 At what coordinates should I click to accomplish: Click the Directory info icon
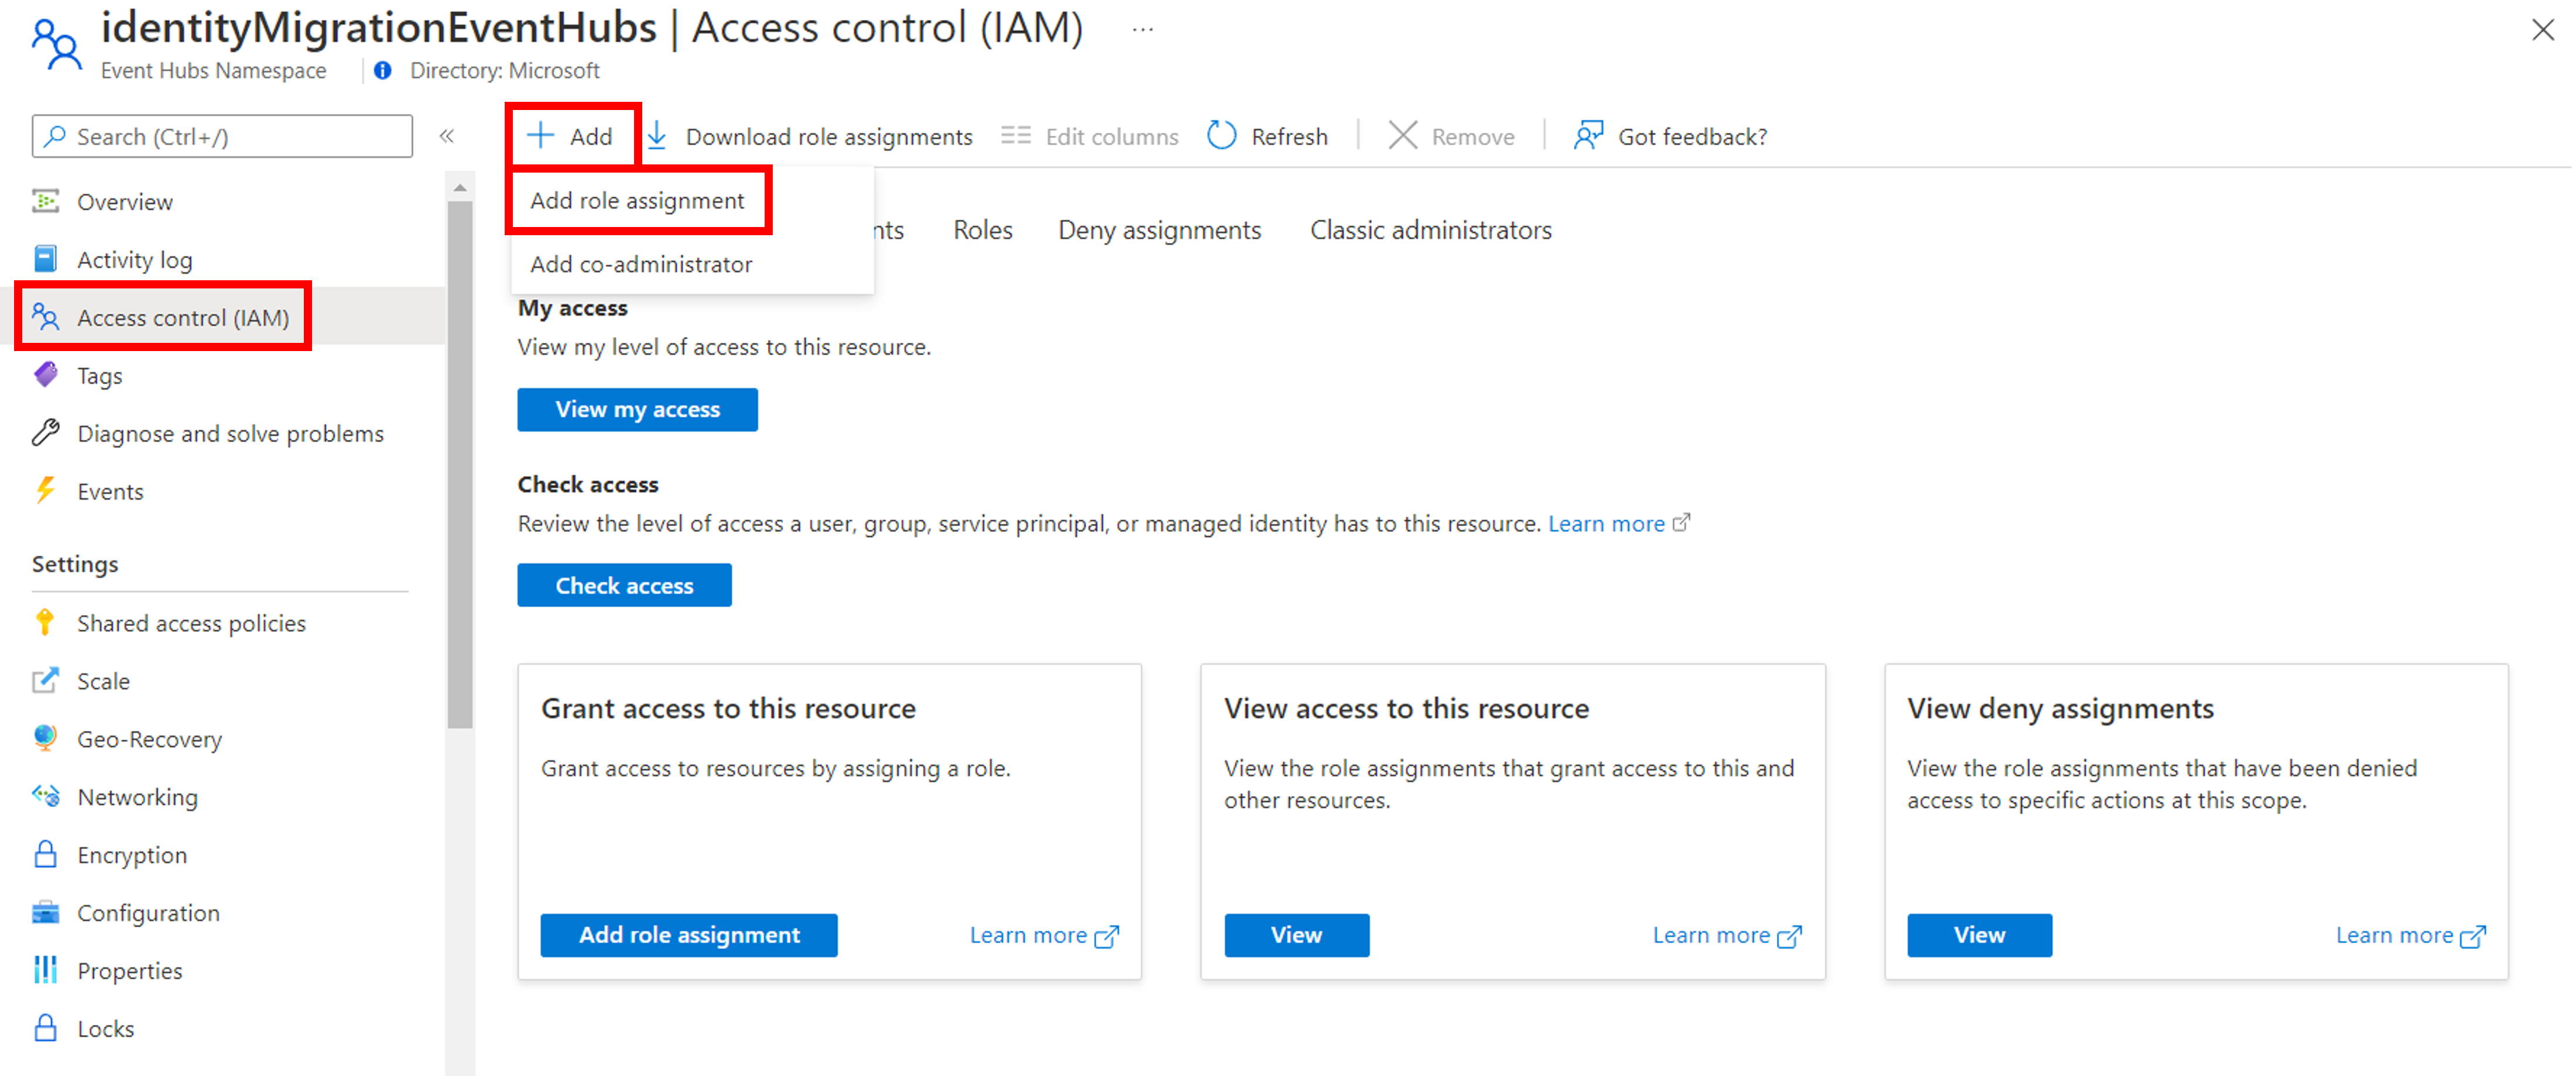coord(383,71)
